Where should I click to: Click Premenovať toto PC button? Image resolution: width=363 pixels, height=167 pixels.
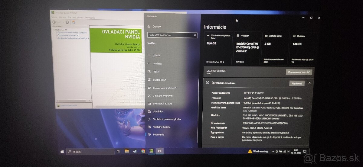(x=299, y=72)
